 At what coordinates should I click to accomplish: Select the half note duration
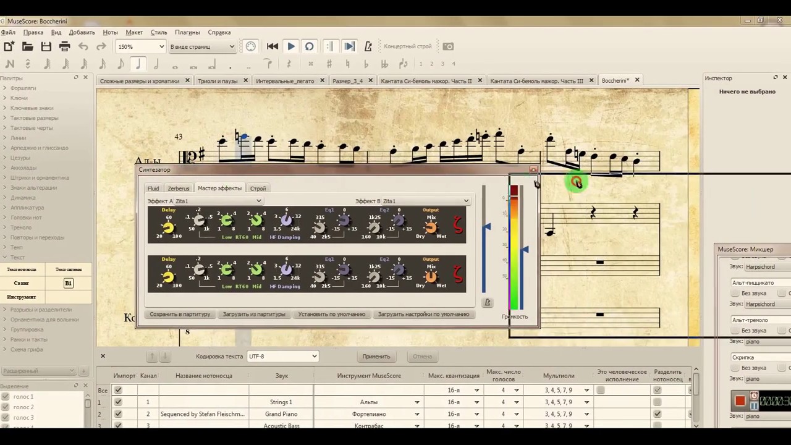pyautogui.click(x=156, y=64)
